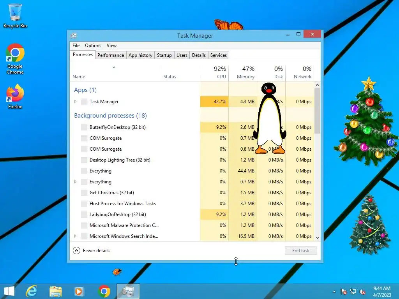Click the muted volume tray icon

362,292
